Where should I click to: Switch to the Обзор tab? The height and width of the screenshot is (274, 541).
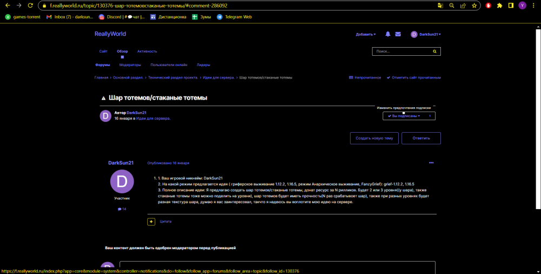(x=122, y=51)
